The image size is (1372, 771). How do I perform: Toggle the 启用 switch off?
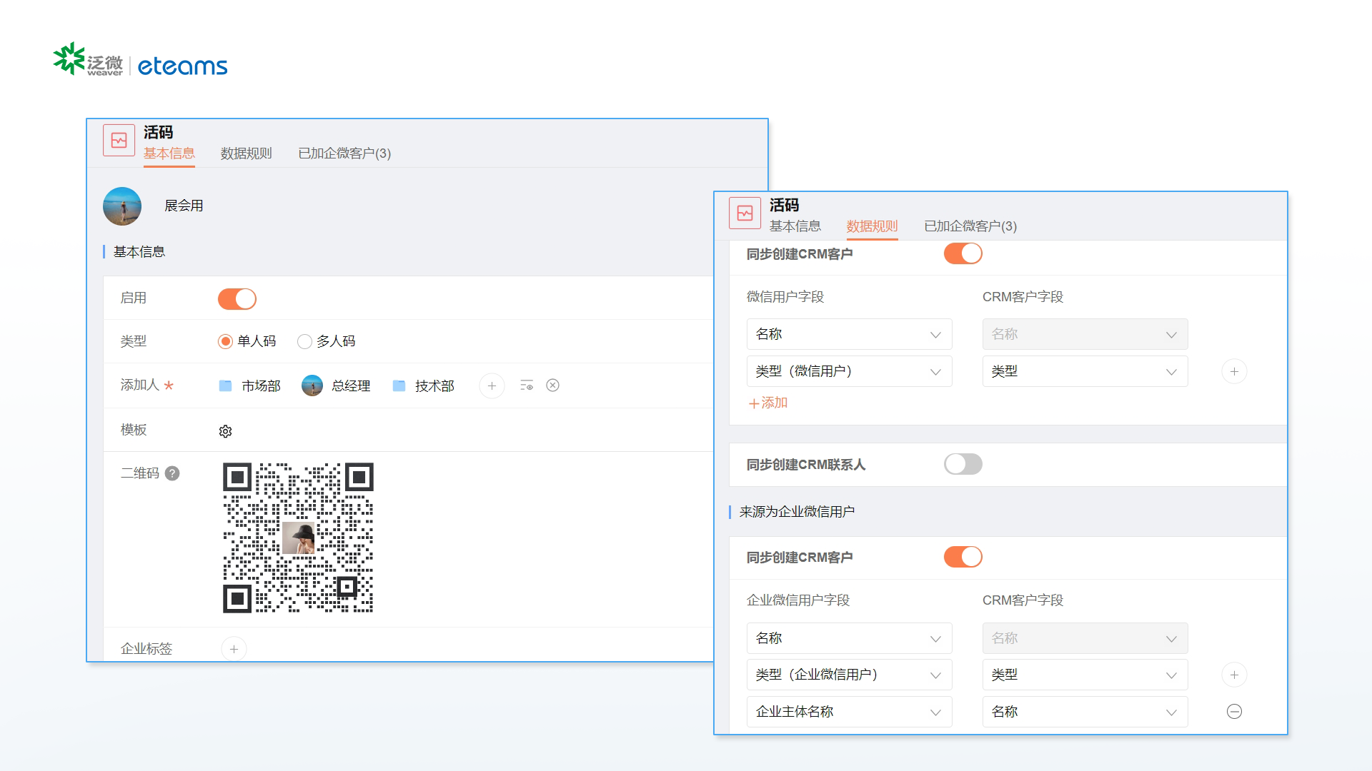coord(237,299)
